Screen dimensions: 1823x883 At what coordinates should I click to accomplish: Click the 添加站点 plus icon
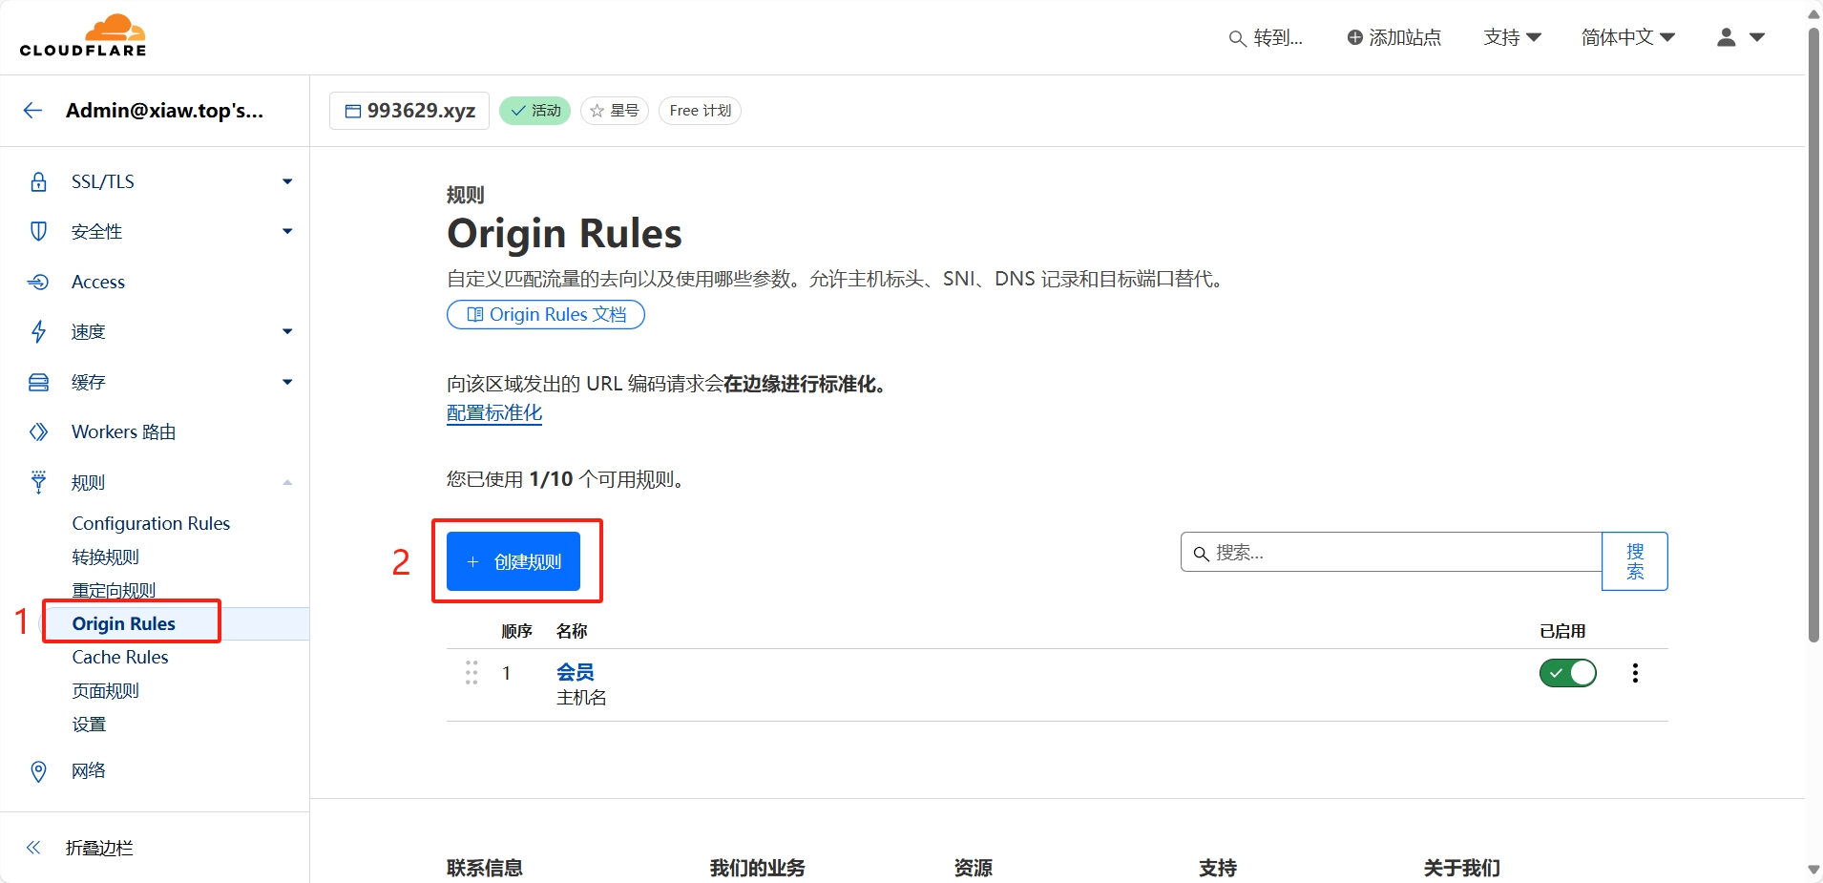tap(1354, 37)
